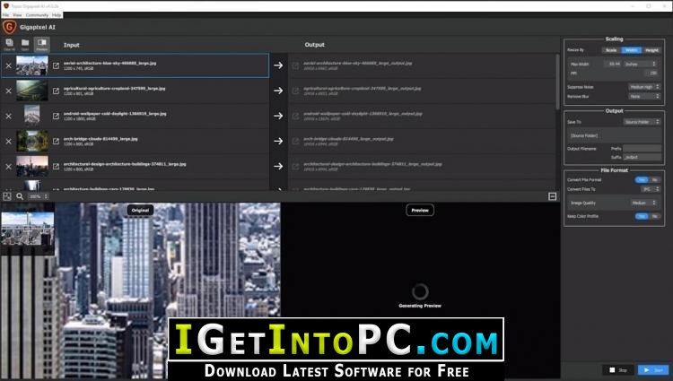Open output icon for aerial-architecture-blue-sky output file

[295, 65]
